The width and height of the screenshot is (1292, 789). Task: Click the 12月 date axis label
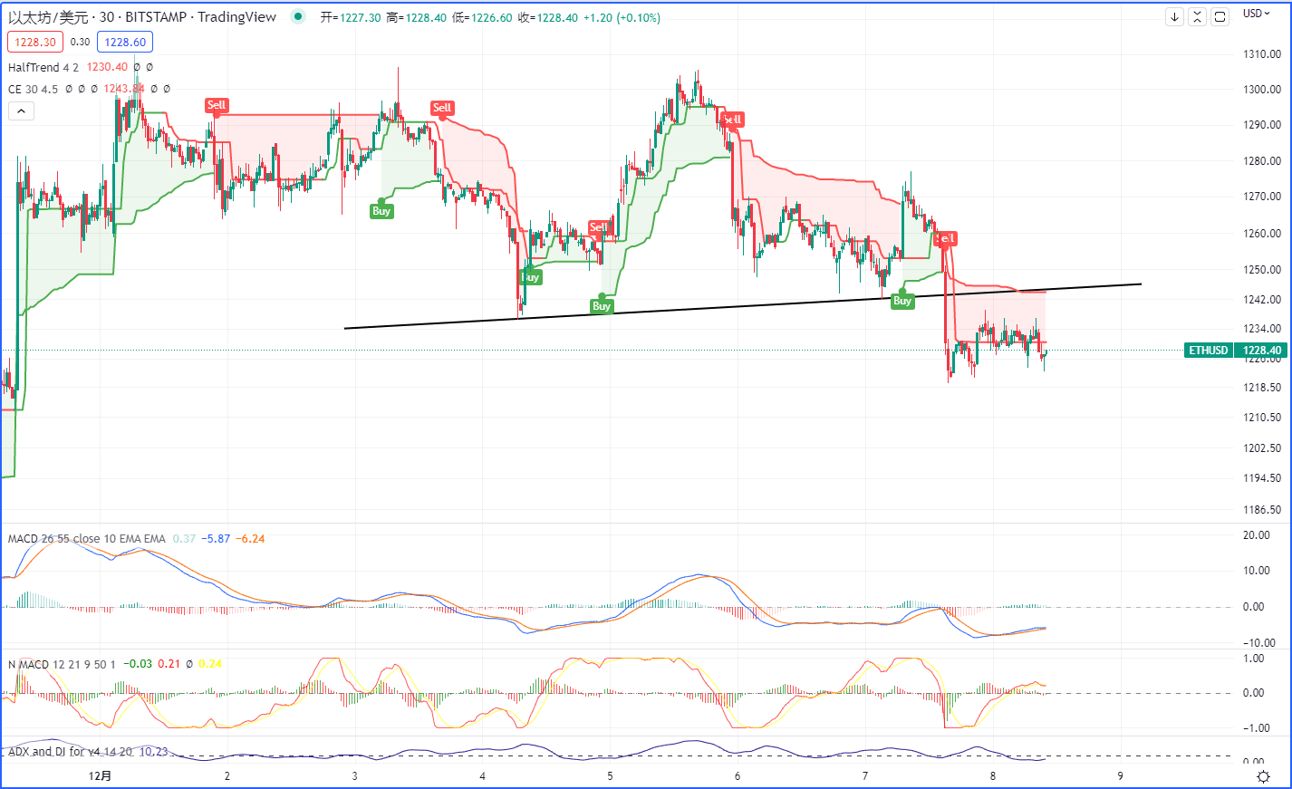[101, 775]
